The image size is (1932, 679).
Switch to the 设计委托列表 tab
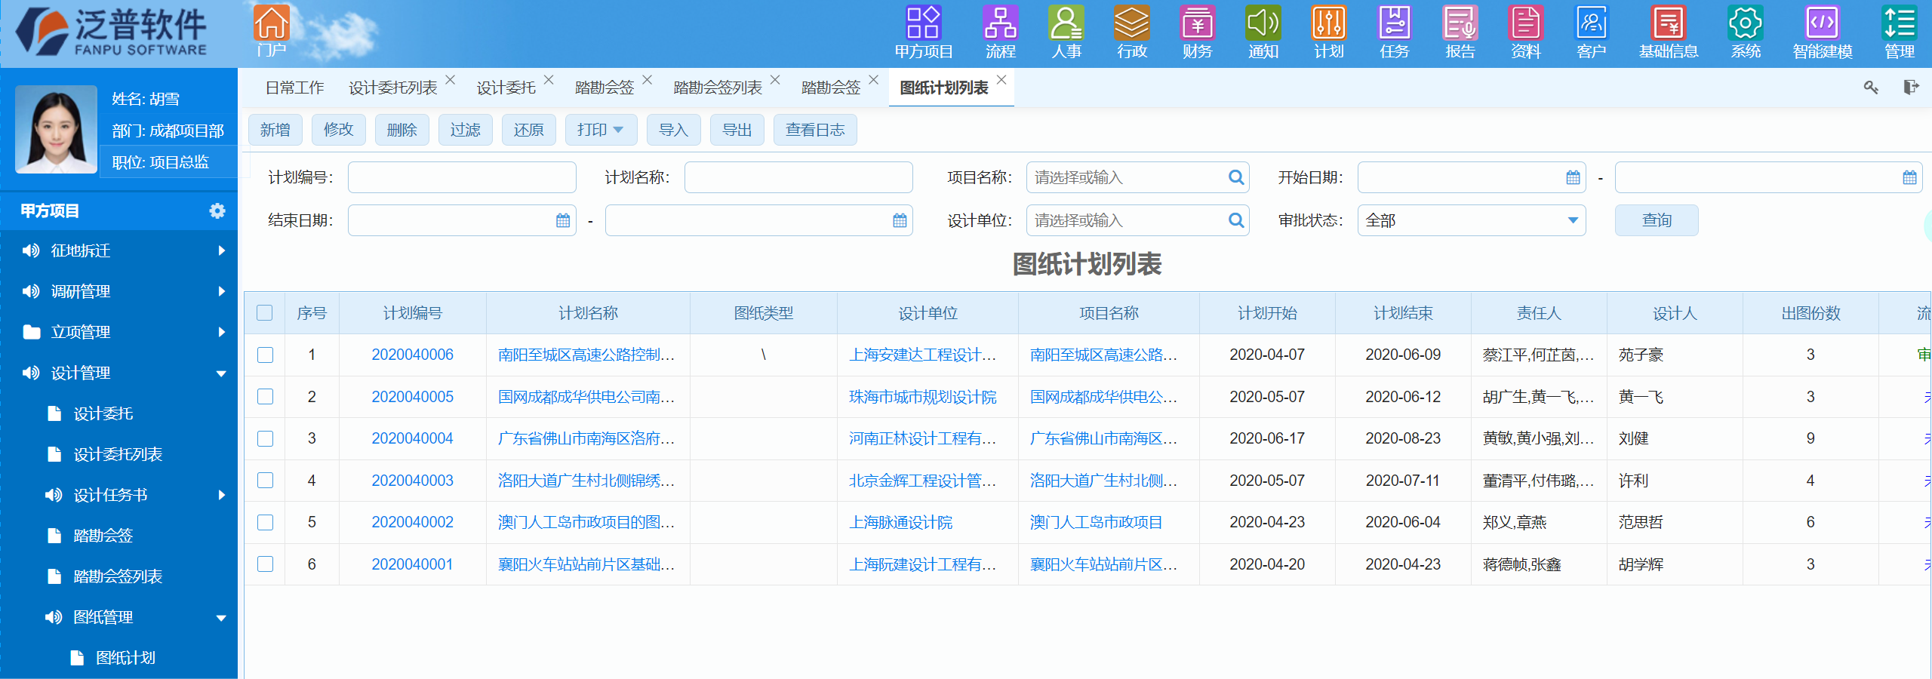point(392,88)
